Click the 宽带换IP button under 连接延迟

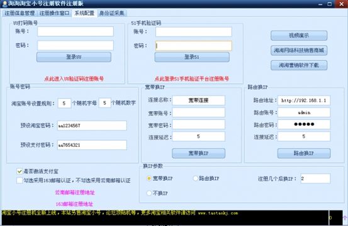point(198,153)
